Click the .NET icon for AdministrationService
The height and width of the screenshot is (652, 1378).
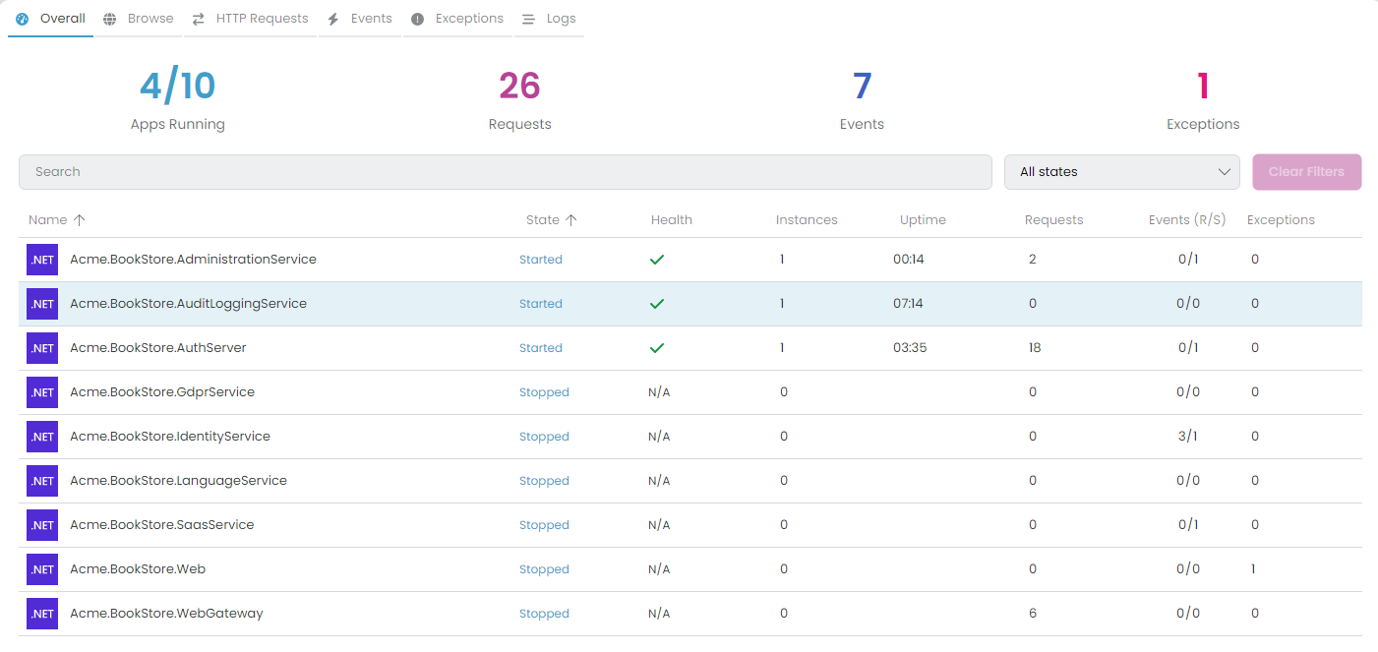coord(42,260)
